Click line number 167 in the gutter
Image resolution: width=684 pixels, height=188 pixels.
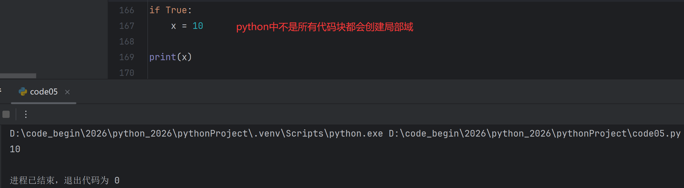point(127,26)
